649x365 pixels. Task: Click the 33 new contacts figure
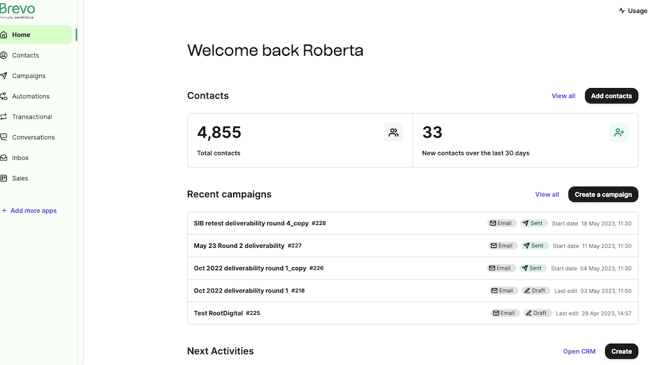tap(432, 133)
